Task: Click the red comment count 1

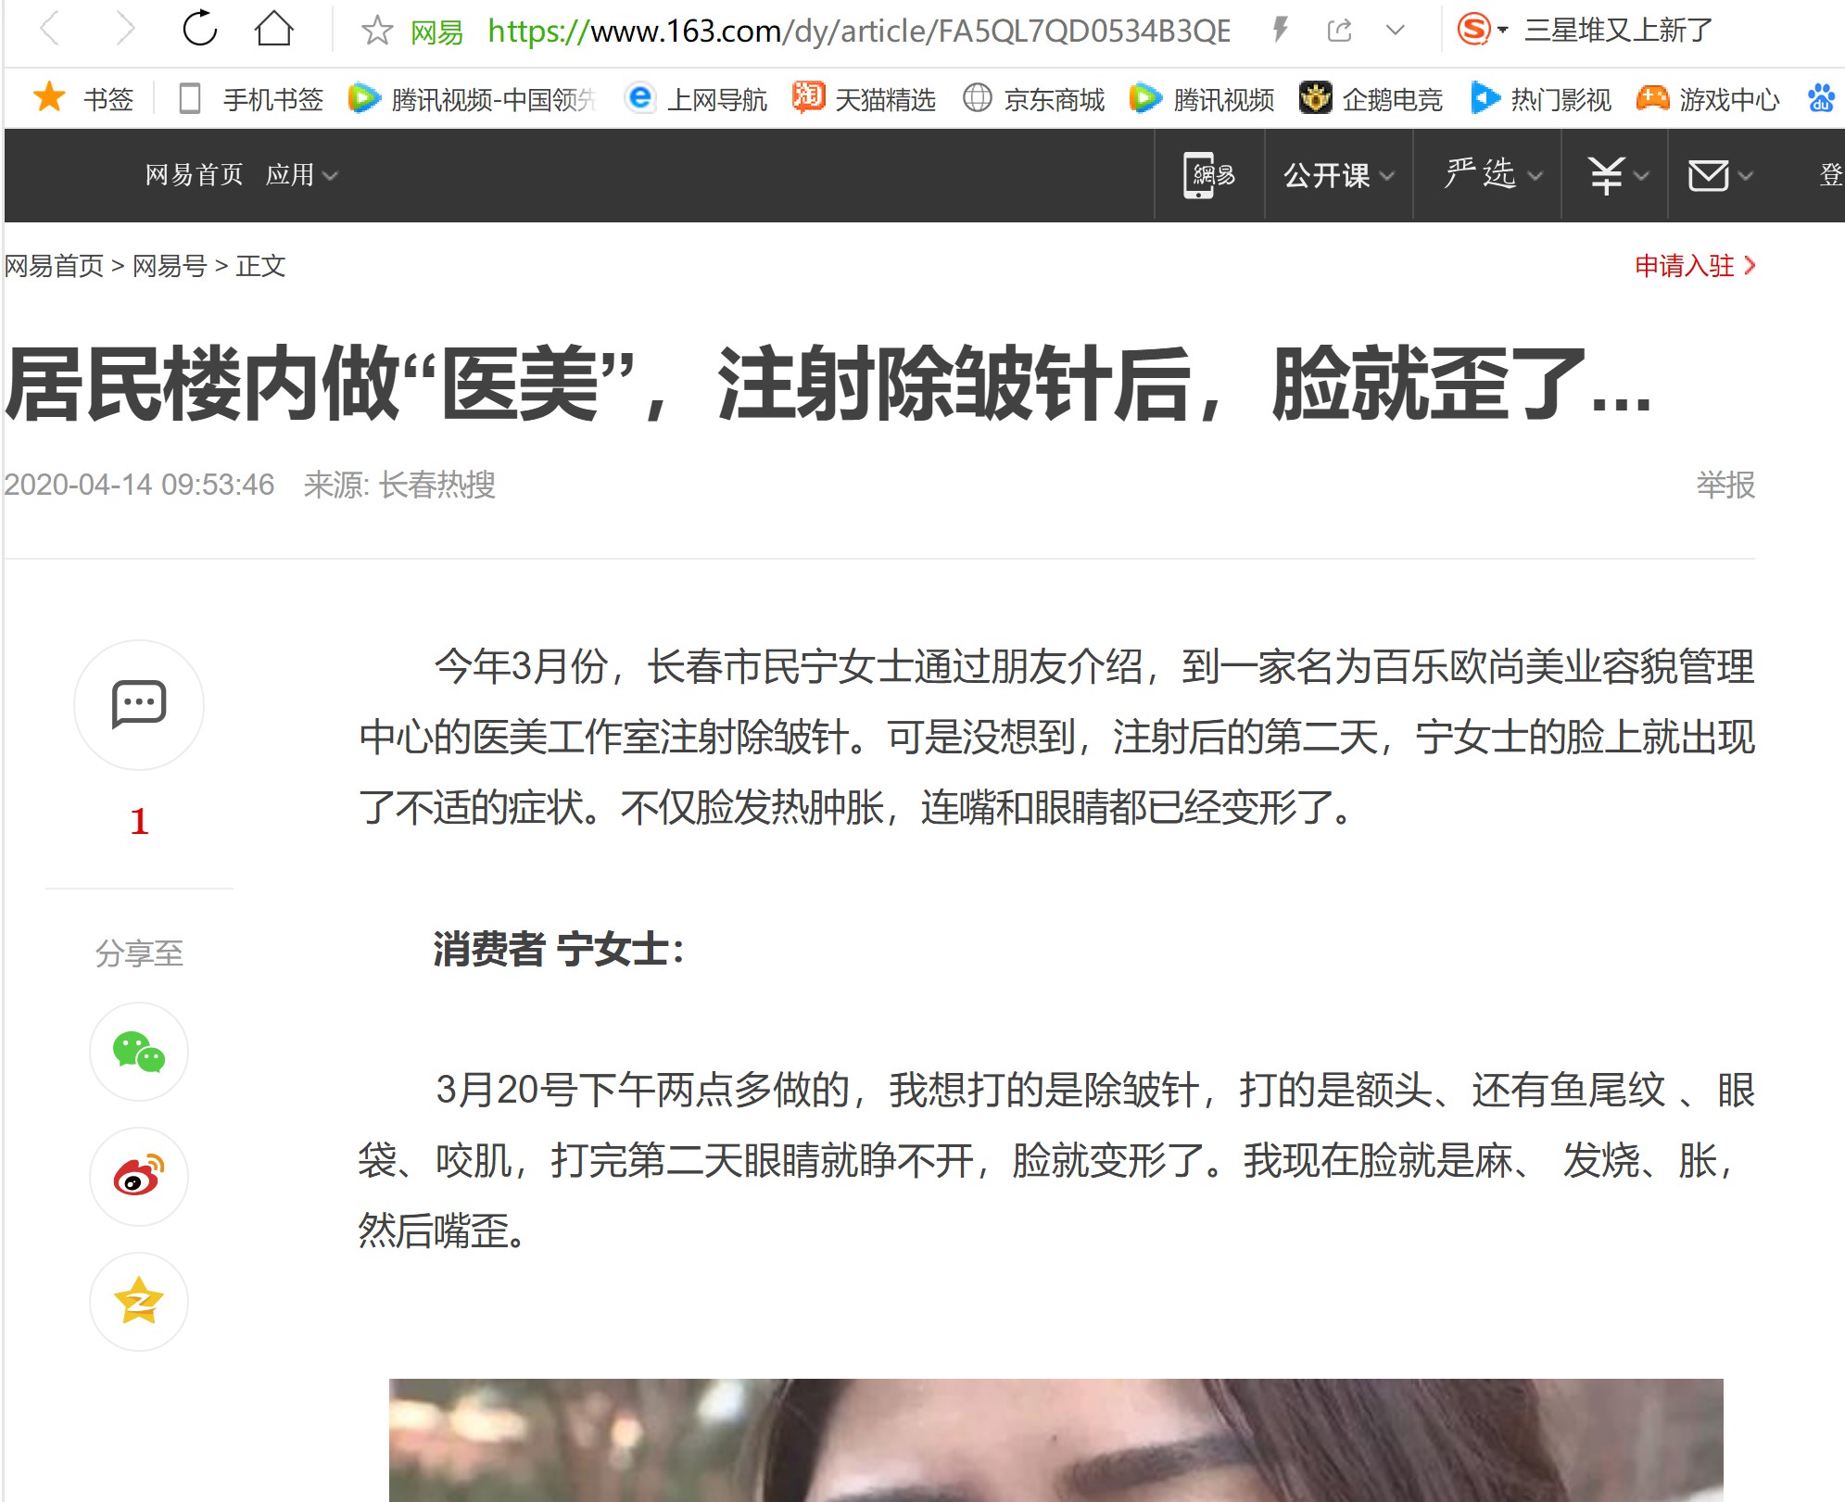Action: [x=139, y=821]
